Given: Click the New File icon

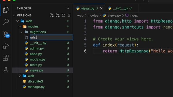Looking at the screenshot, I should [52, 15].
